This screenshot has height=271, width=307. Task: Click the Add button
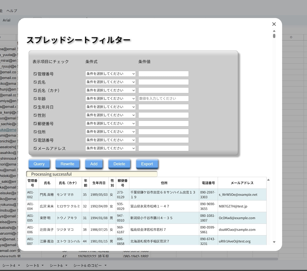[94, 164]
